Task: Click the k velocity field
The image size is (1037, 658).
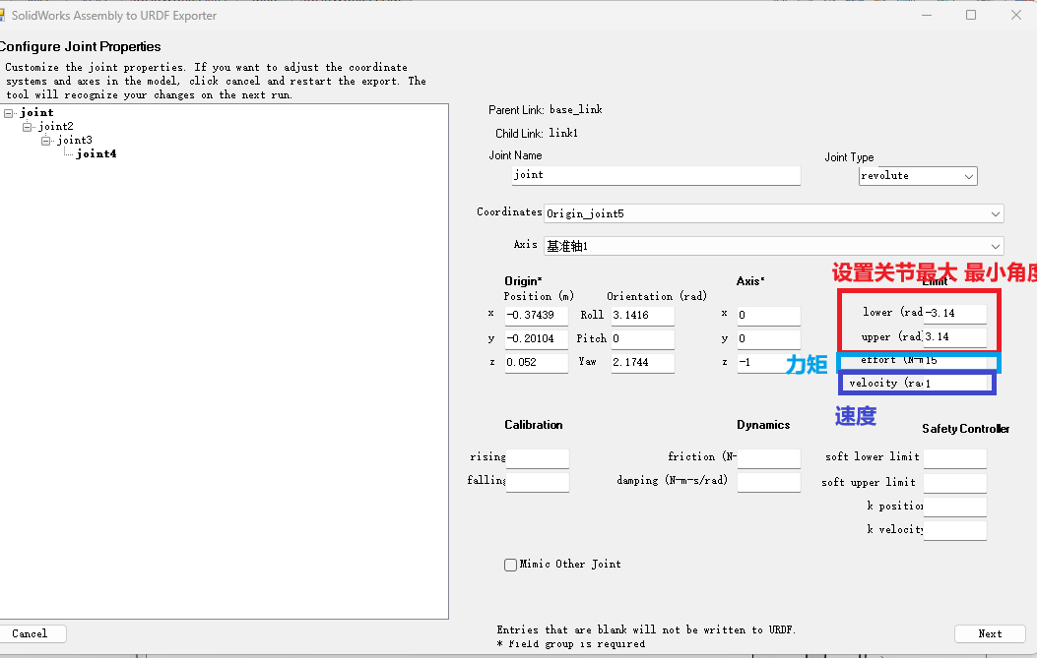Action: pyautogui.click(x=955, y=530)
